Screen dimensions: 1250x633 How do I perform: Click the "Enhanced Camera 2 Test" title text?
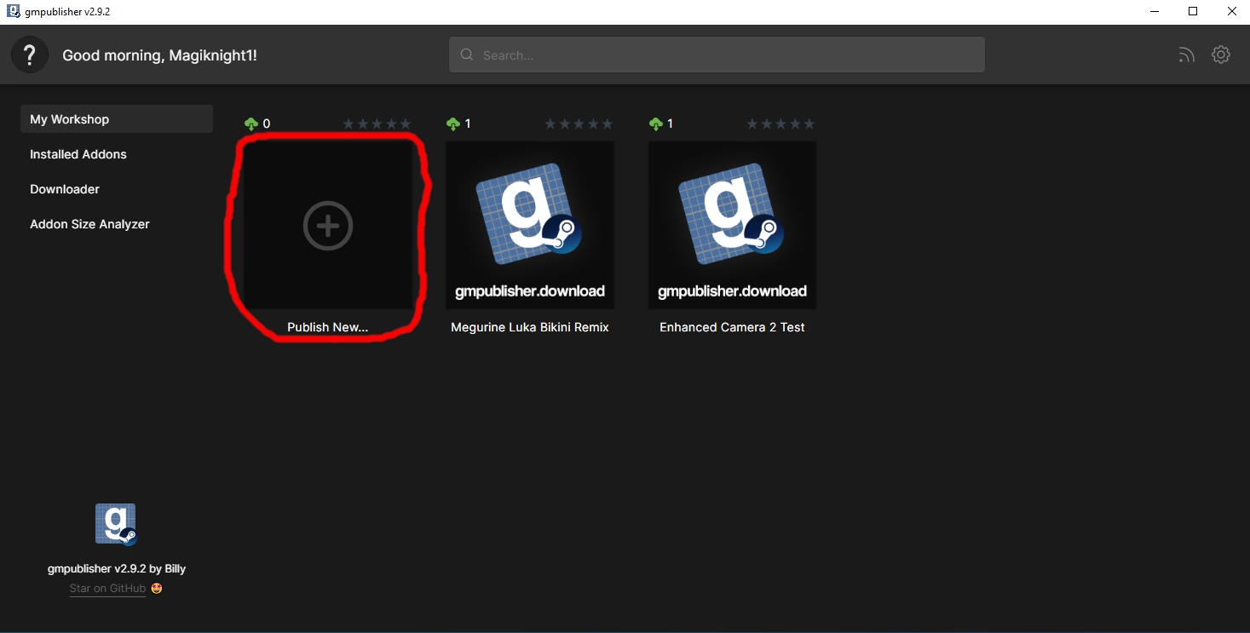733,327
